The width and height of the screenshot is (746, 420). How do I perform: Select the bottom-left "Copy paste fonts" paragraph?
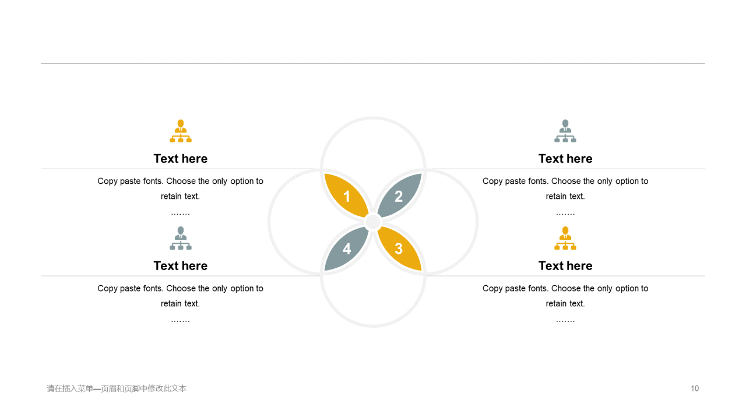tap(181, 296)
